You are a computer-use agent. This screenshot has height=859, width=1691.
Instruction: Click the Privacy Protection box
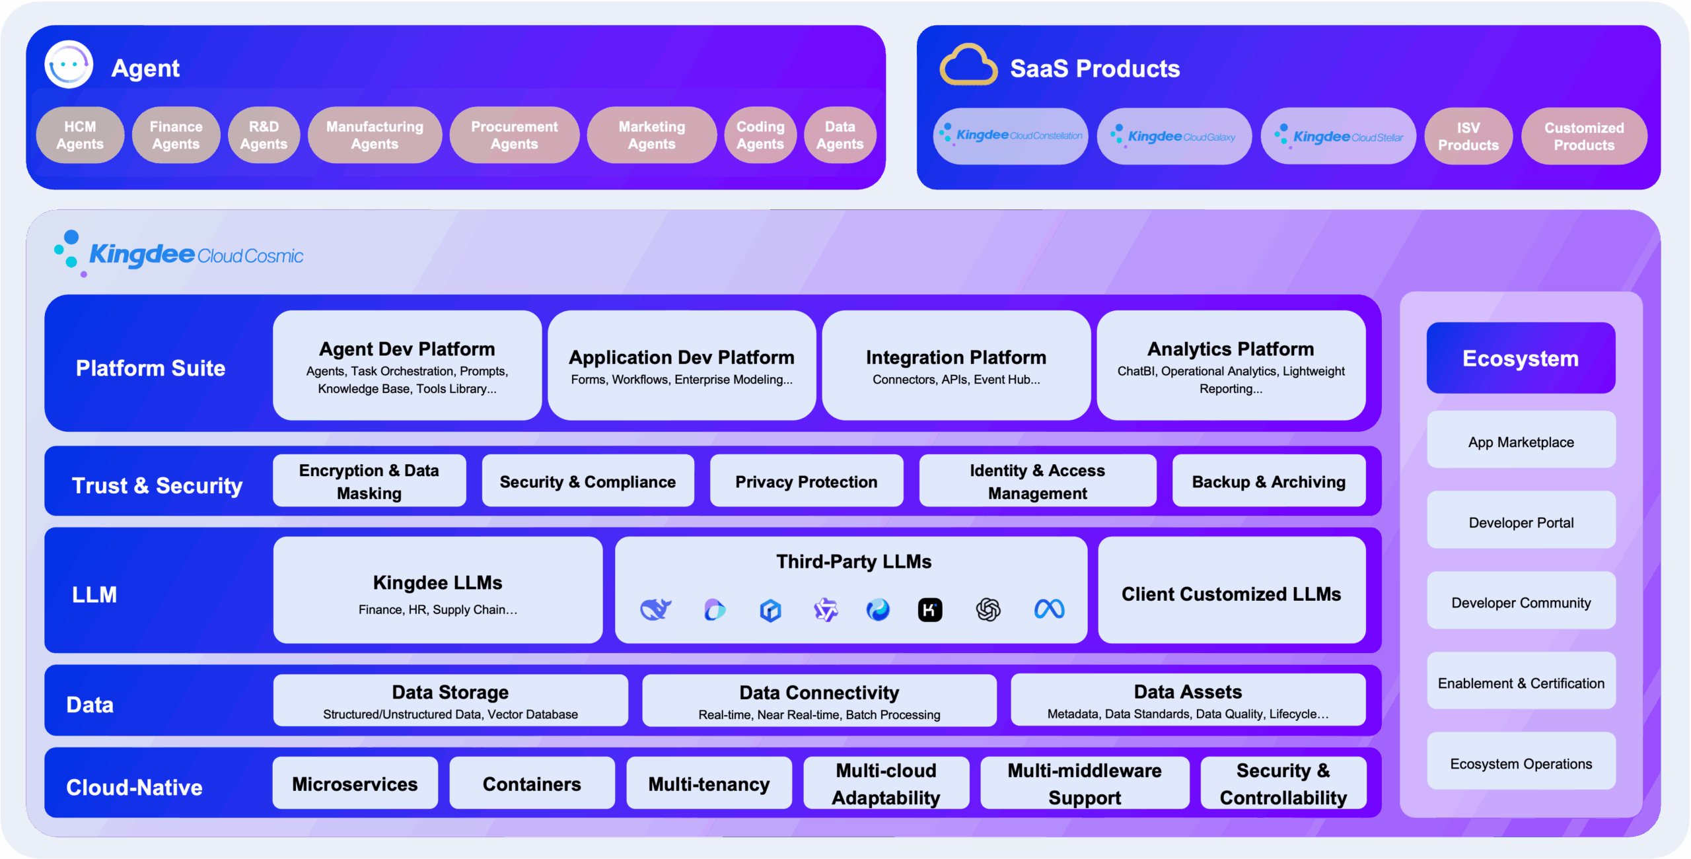tap(806, 482)
